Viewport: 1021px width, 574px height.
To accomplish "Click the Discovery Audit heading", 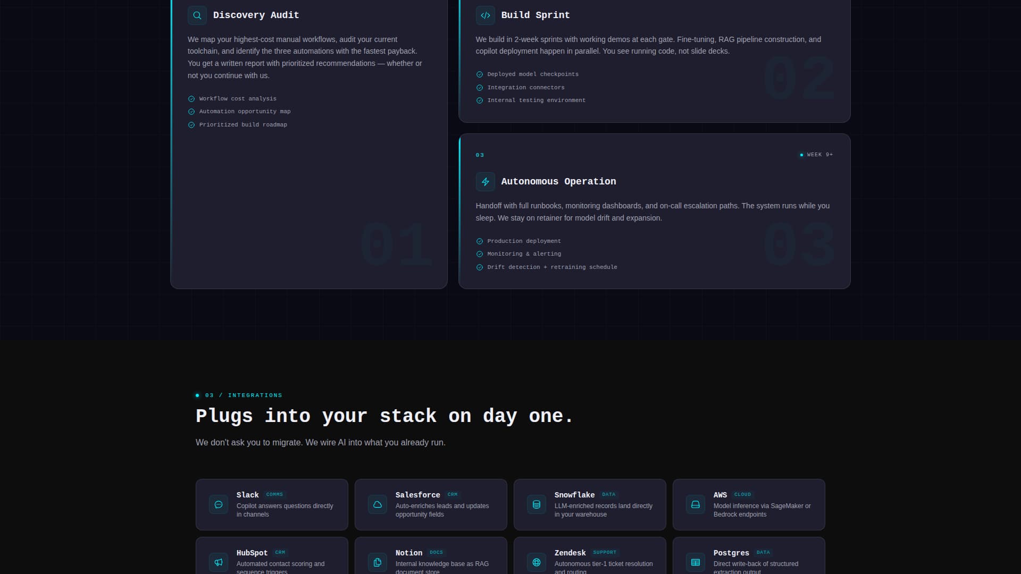I will [x=256, y=15].
